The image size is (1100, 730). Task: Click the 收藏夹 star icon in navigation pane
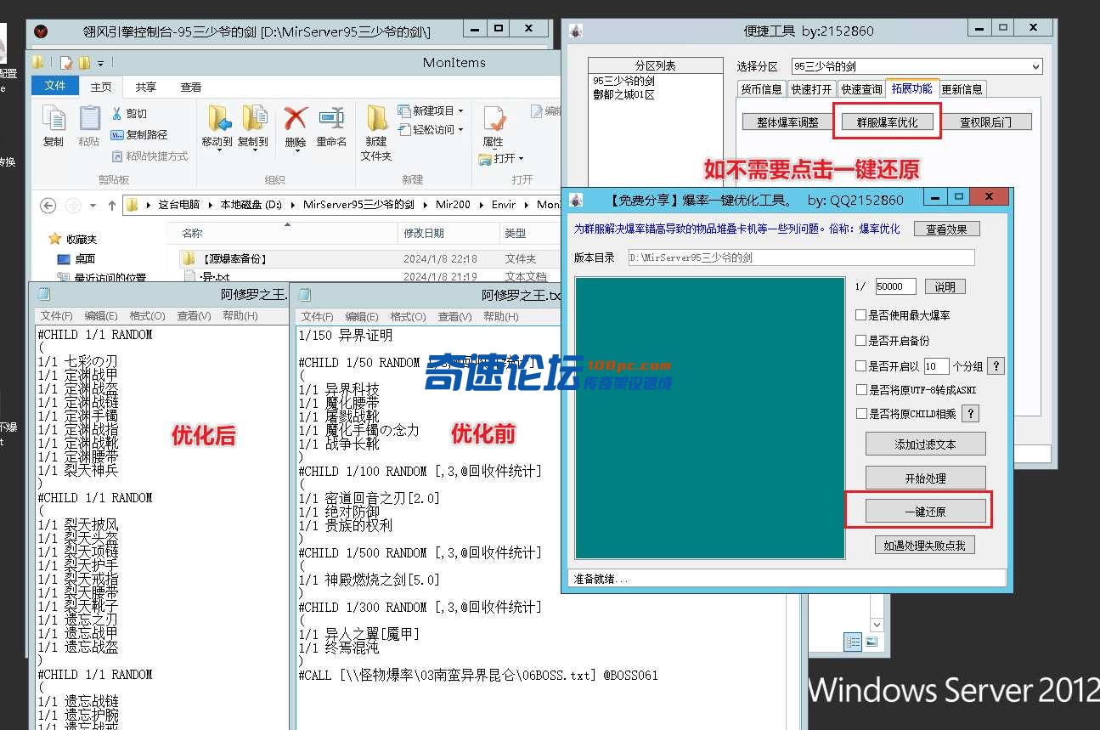tap(55, 239)
